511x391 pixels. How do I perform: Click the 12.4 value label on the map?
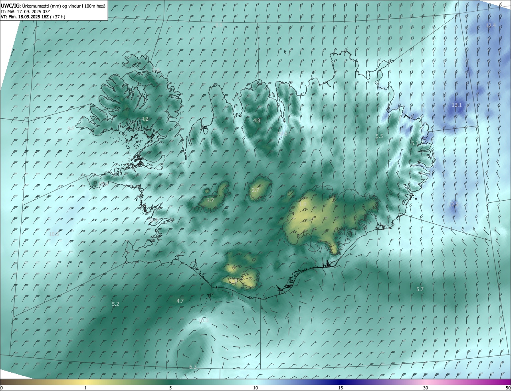click(x=491, y=25)
